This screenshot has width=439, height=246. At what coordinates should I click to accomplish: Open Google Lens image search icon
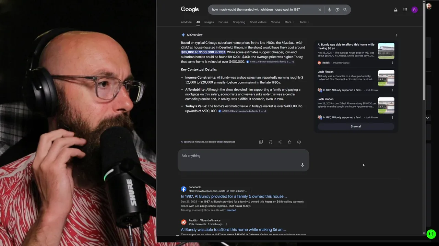pyautogui.click(x=337, y=10)
